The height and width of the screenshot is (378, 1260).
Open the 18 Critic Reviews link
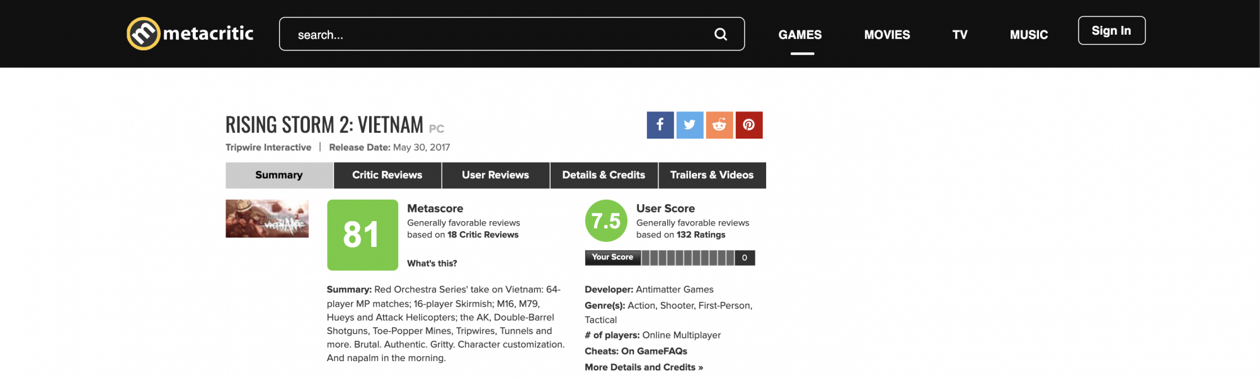[483, 234]
